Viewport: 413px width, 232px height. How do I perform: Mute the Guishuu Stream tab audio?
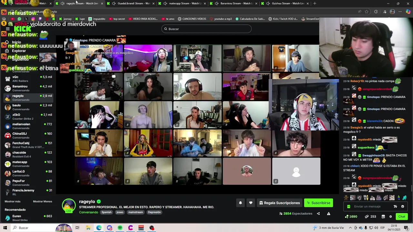[x=268, y=4]
